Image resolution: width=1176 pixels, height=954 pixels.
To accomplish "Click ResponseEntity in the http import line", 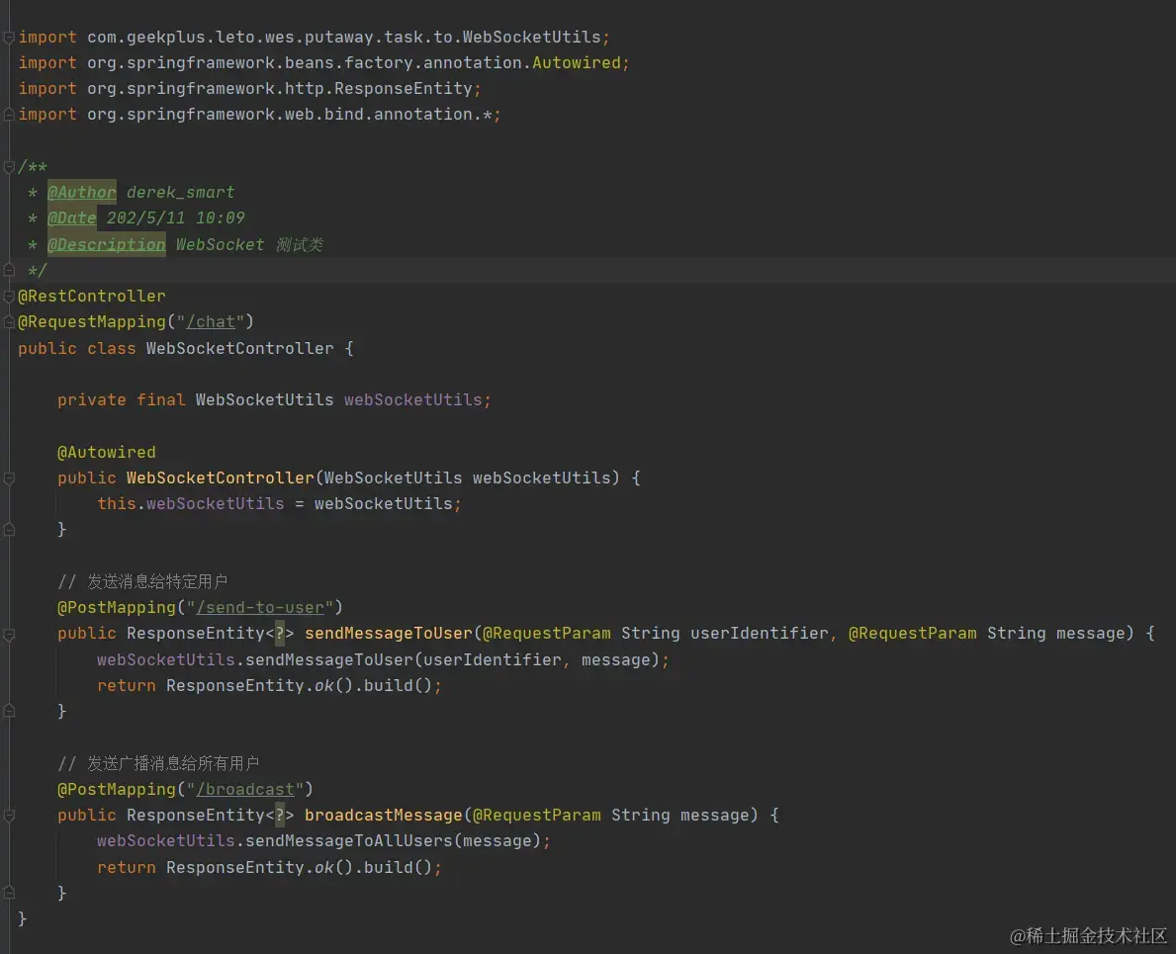I will pos(404,88).
